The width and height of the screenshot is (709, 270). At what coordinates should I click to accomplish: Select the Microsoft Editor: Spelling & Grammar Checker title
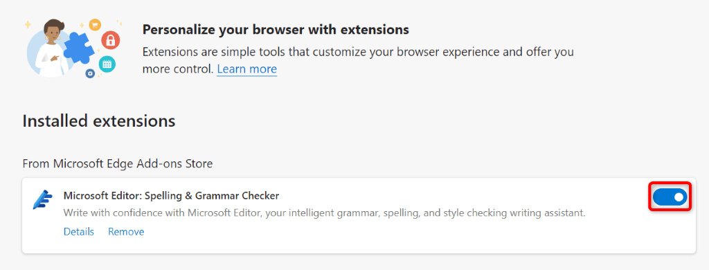(171, 196)
